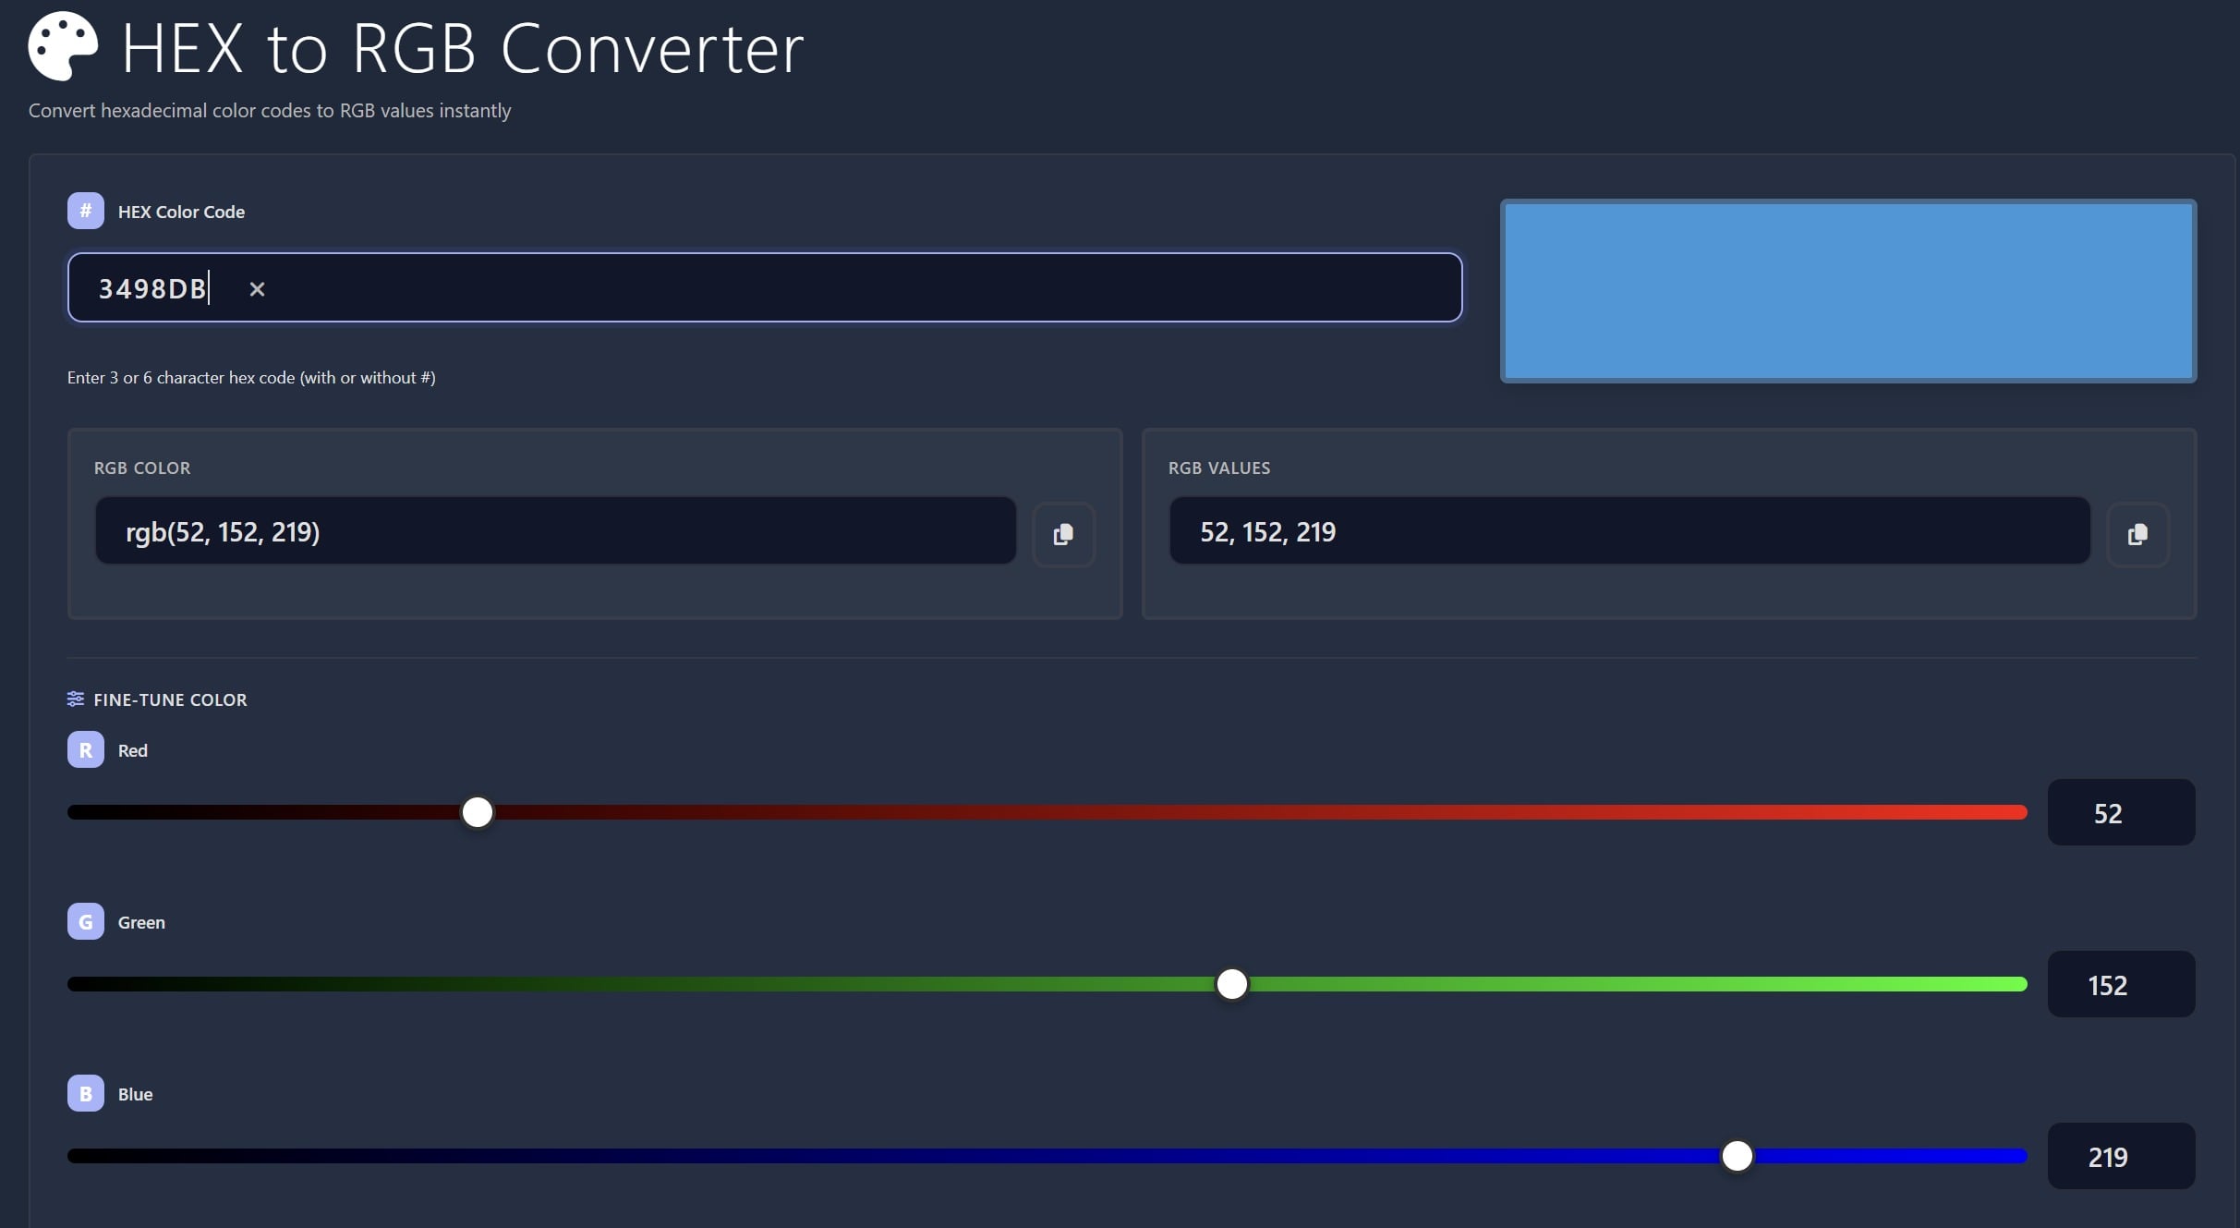This screenshot has width=2240, height=1228.
Task: Click the palette icon in the header
Action: coord(61,45)
